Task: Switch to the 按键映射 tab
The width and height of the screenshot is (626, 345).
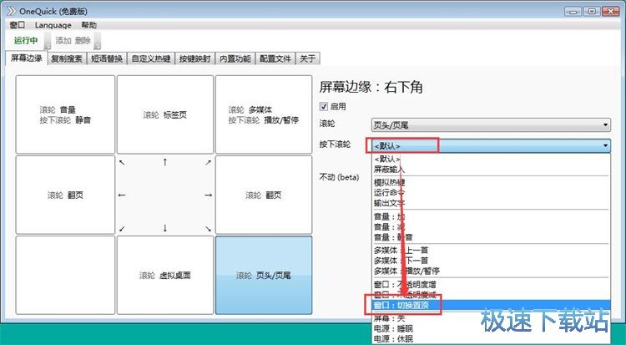Action: click(x=194, y=58)
